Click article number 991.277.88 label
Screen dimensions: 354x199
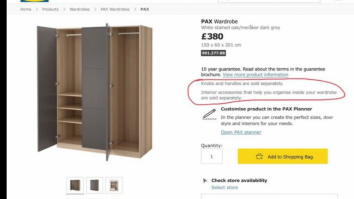[x=213, y=53]
